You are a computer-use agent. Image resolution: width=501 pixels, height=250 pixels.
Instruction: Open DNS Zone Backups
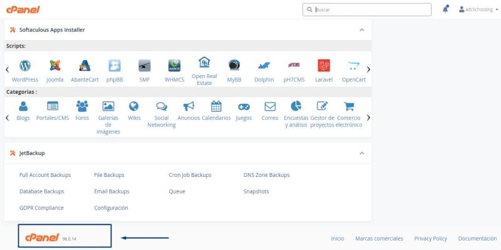tap(267, 175)
